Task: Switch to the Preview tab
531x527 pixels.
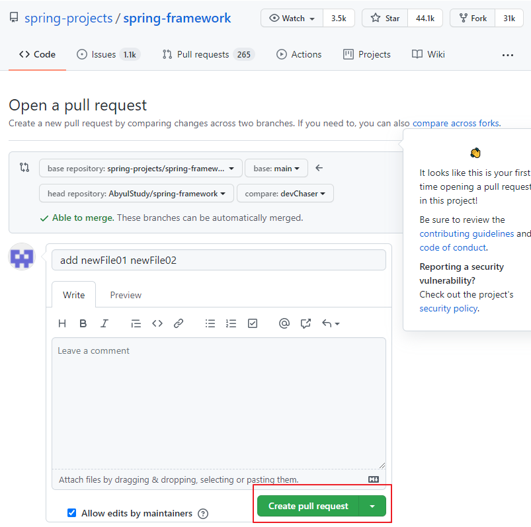Action: click(126, 295)
